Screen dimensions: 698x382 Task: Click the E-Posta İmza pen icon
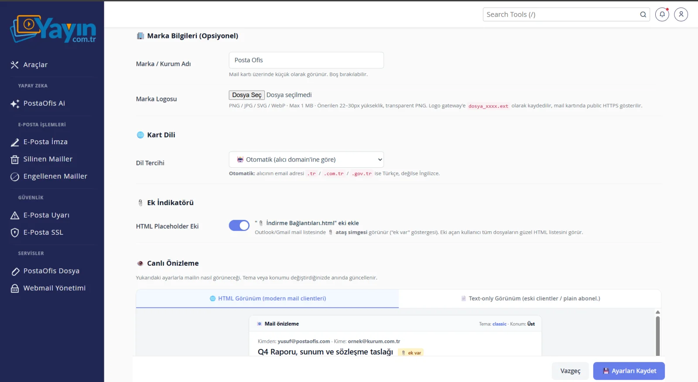pos(15,142)
